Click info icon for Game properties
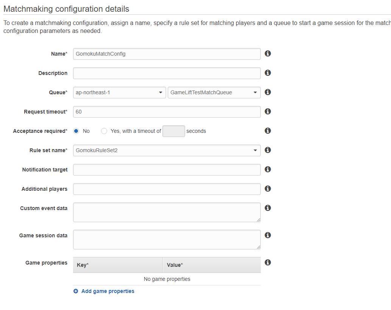 tap(268, 262)
